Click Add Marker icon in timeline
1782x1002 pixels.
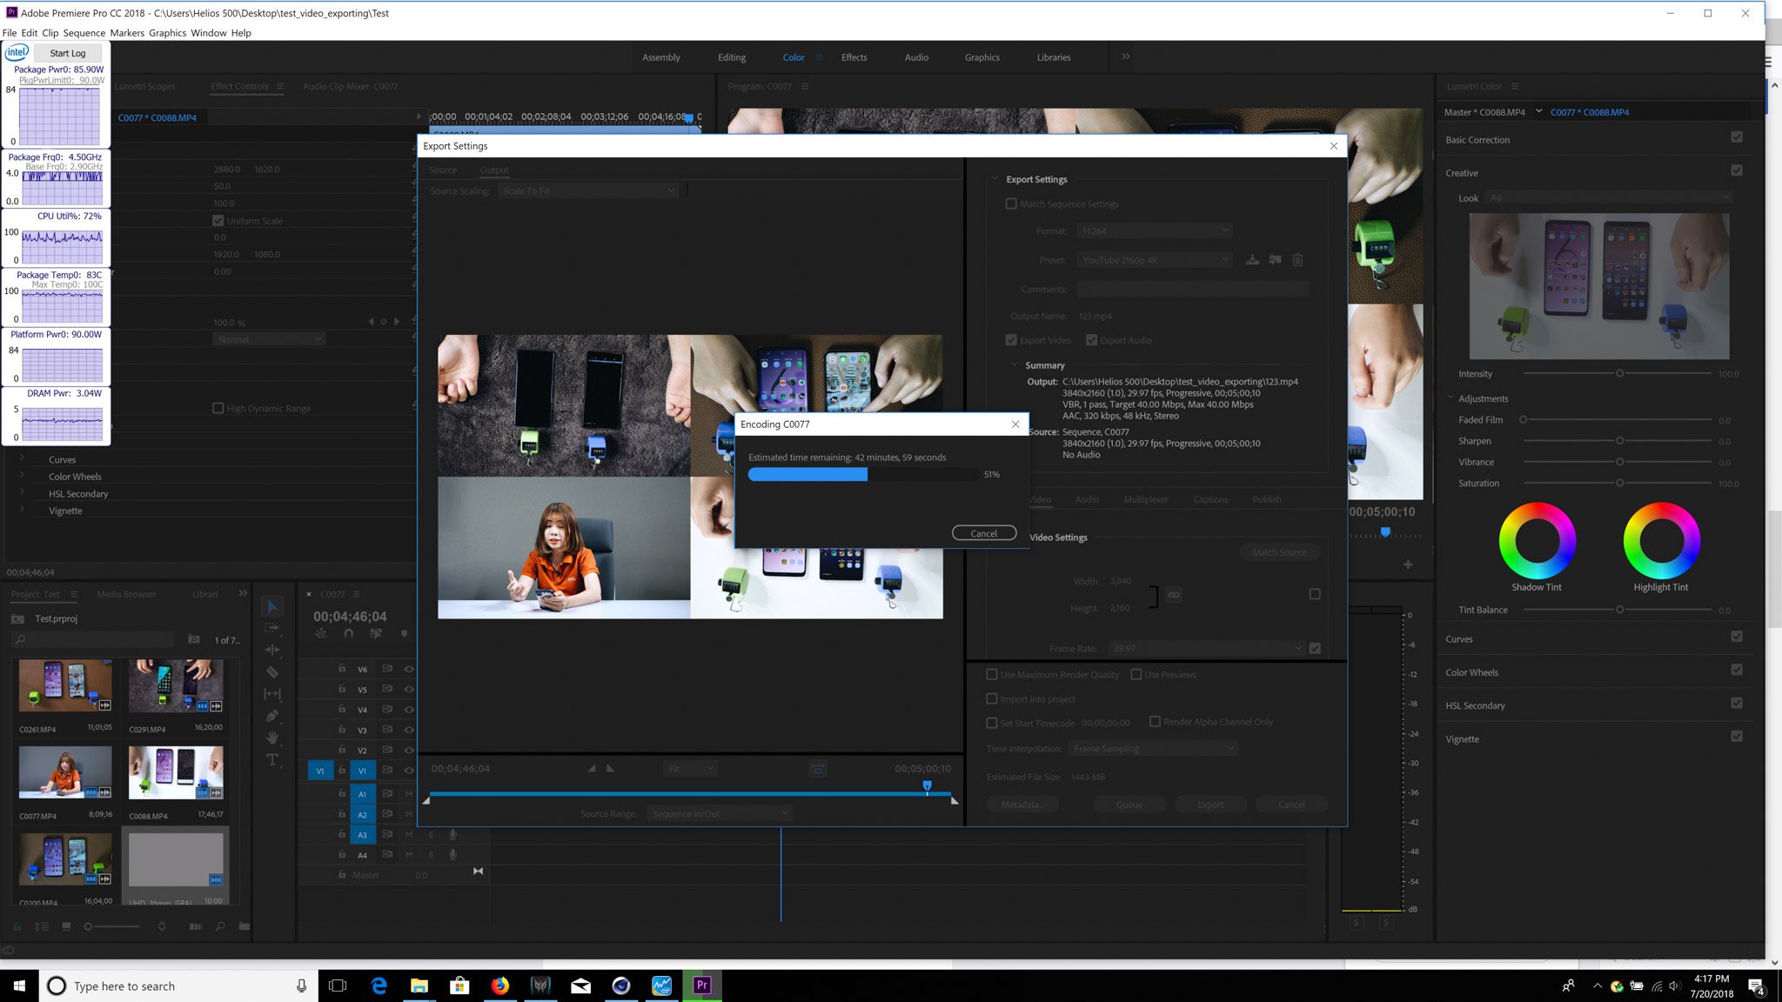coord(404,634)
